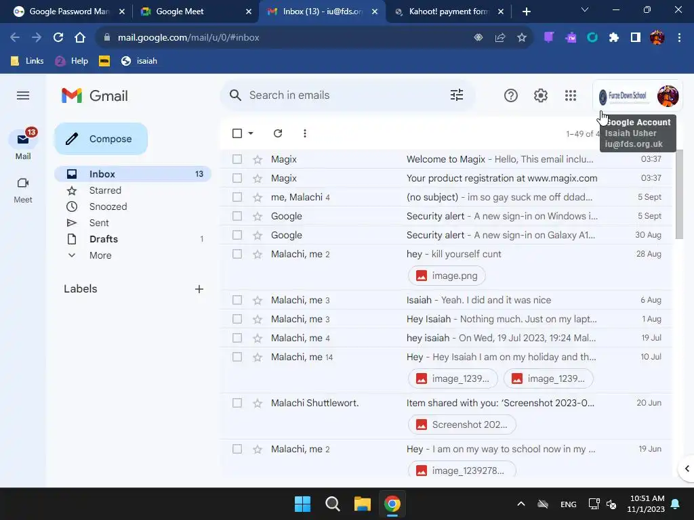Star the (no subject) email from me, Malachi
694x520 pixels.
pyautogui.click(x=258, y=197)
